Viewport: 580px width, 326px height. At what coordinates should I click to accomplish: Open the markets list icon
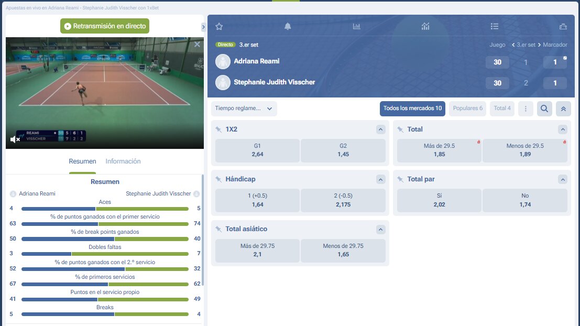494,26
